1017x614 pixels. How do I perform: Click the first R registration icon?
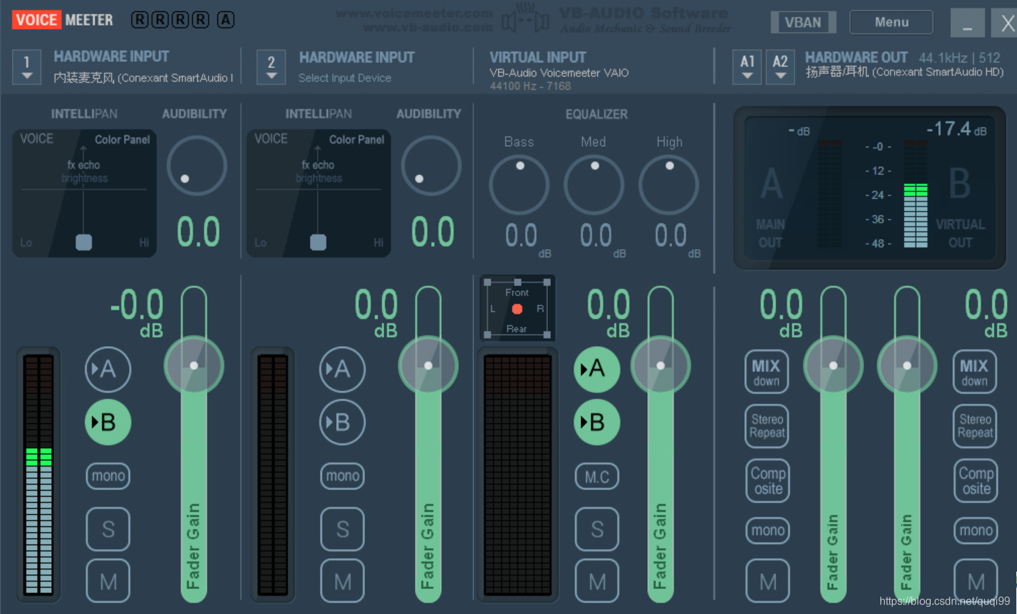[x=139, y=20]
